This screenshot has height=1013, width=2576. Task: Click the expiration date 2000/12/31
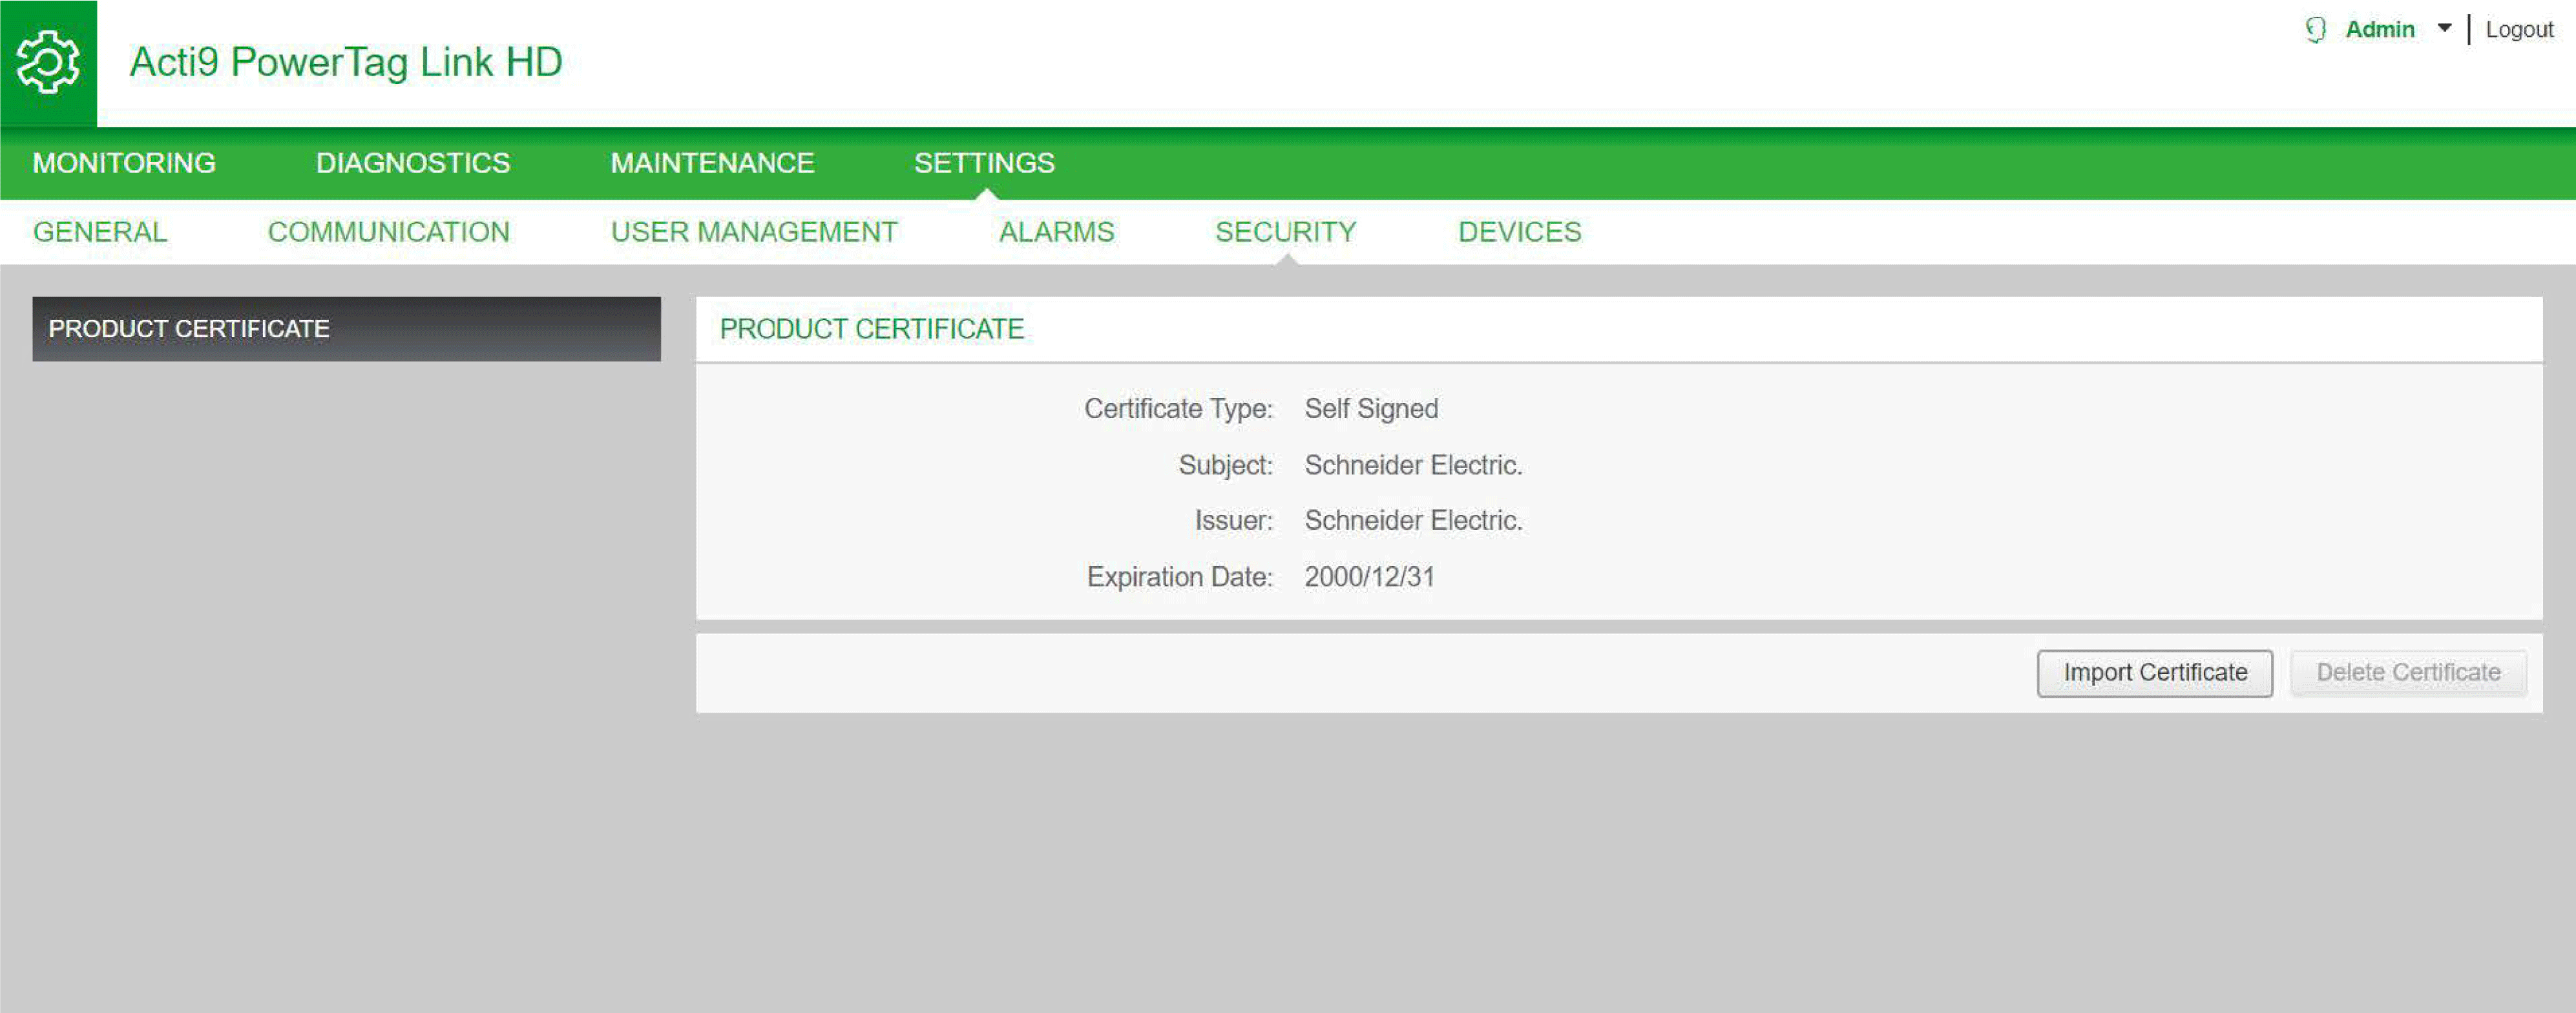(1369, 577)
